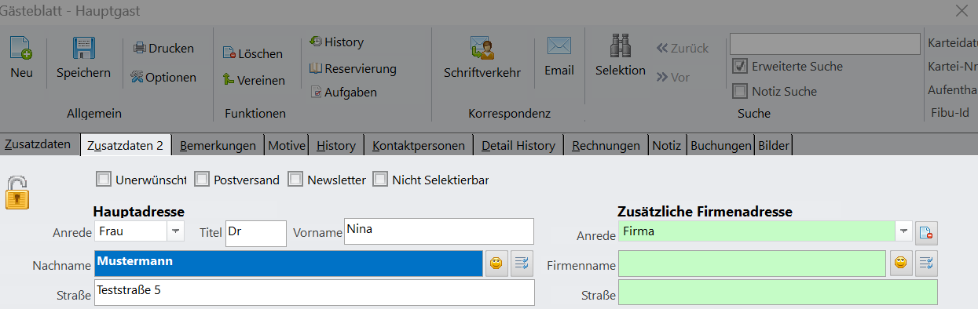Click the open padlock icon
Image resolution: width=978 pixels, height=309 pixels.
17,192
